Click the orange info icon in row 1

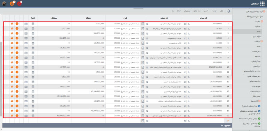(17, 24)
